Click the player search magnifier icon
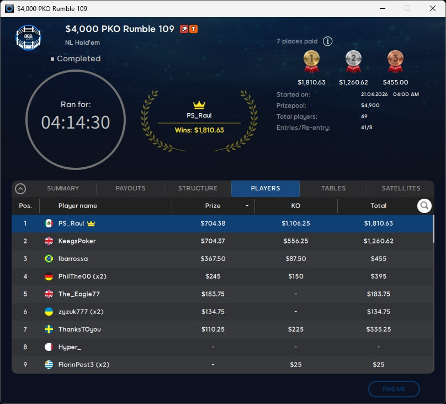Viewport: 446px width, 404px height. [x=424, y=206]
